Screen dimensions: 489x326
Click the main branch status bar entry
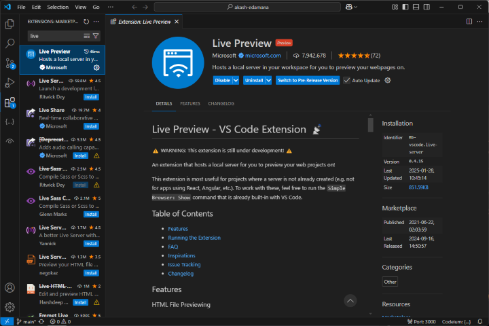coord(26,322)
